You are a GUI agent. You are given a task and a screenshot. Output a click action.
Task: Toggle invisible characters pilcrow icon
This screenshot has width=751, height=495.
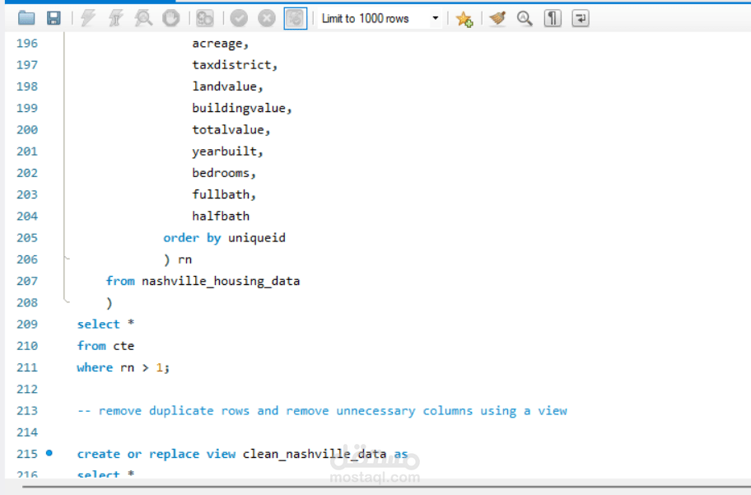553,19
